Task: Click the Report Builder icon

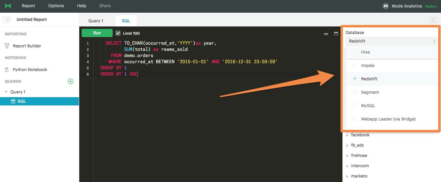Action: coord(7,46)
